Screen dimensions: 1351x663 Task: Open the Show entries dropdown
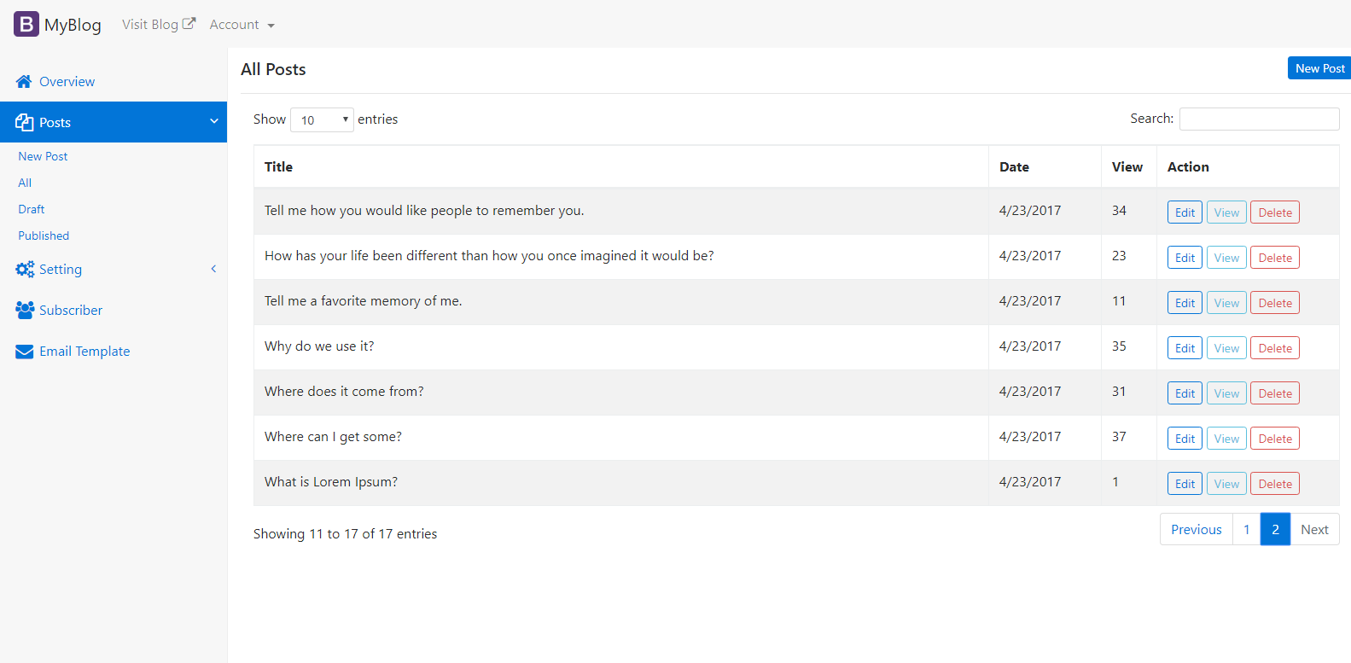point(322,119)
